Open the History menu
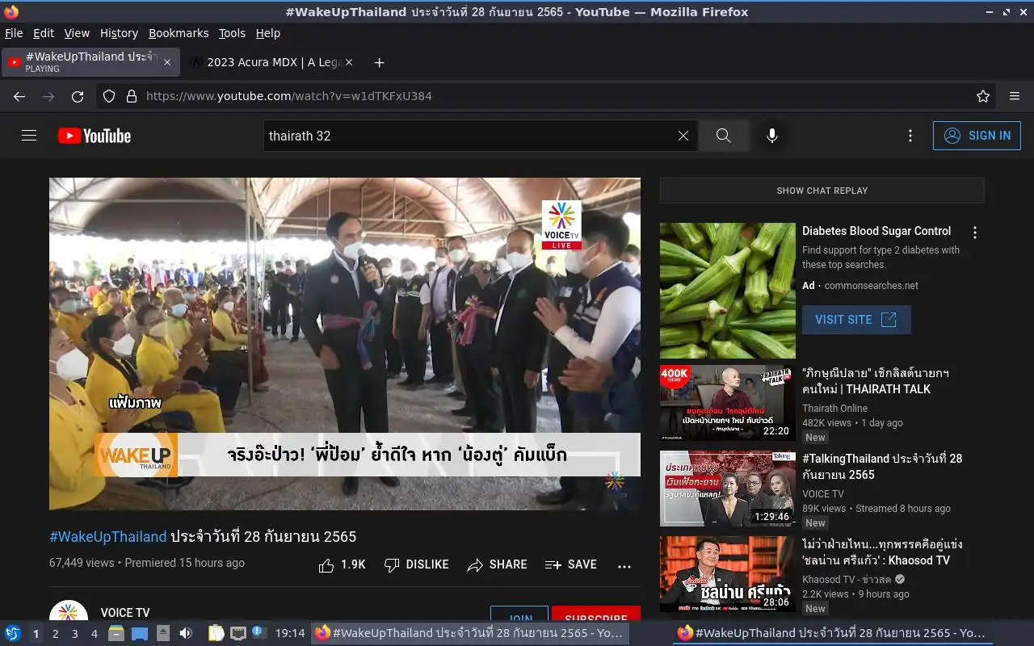This screenshot has height=646, width=1034. (x=119, y=33)
